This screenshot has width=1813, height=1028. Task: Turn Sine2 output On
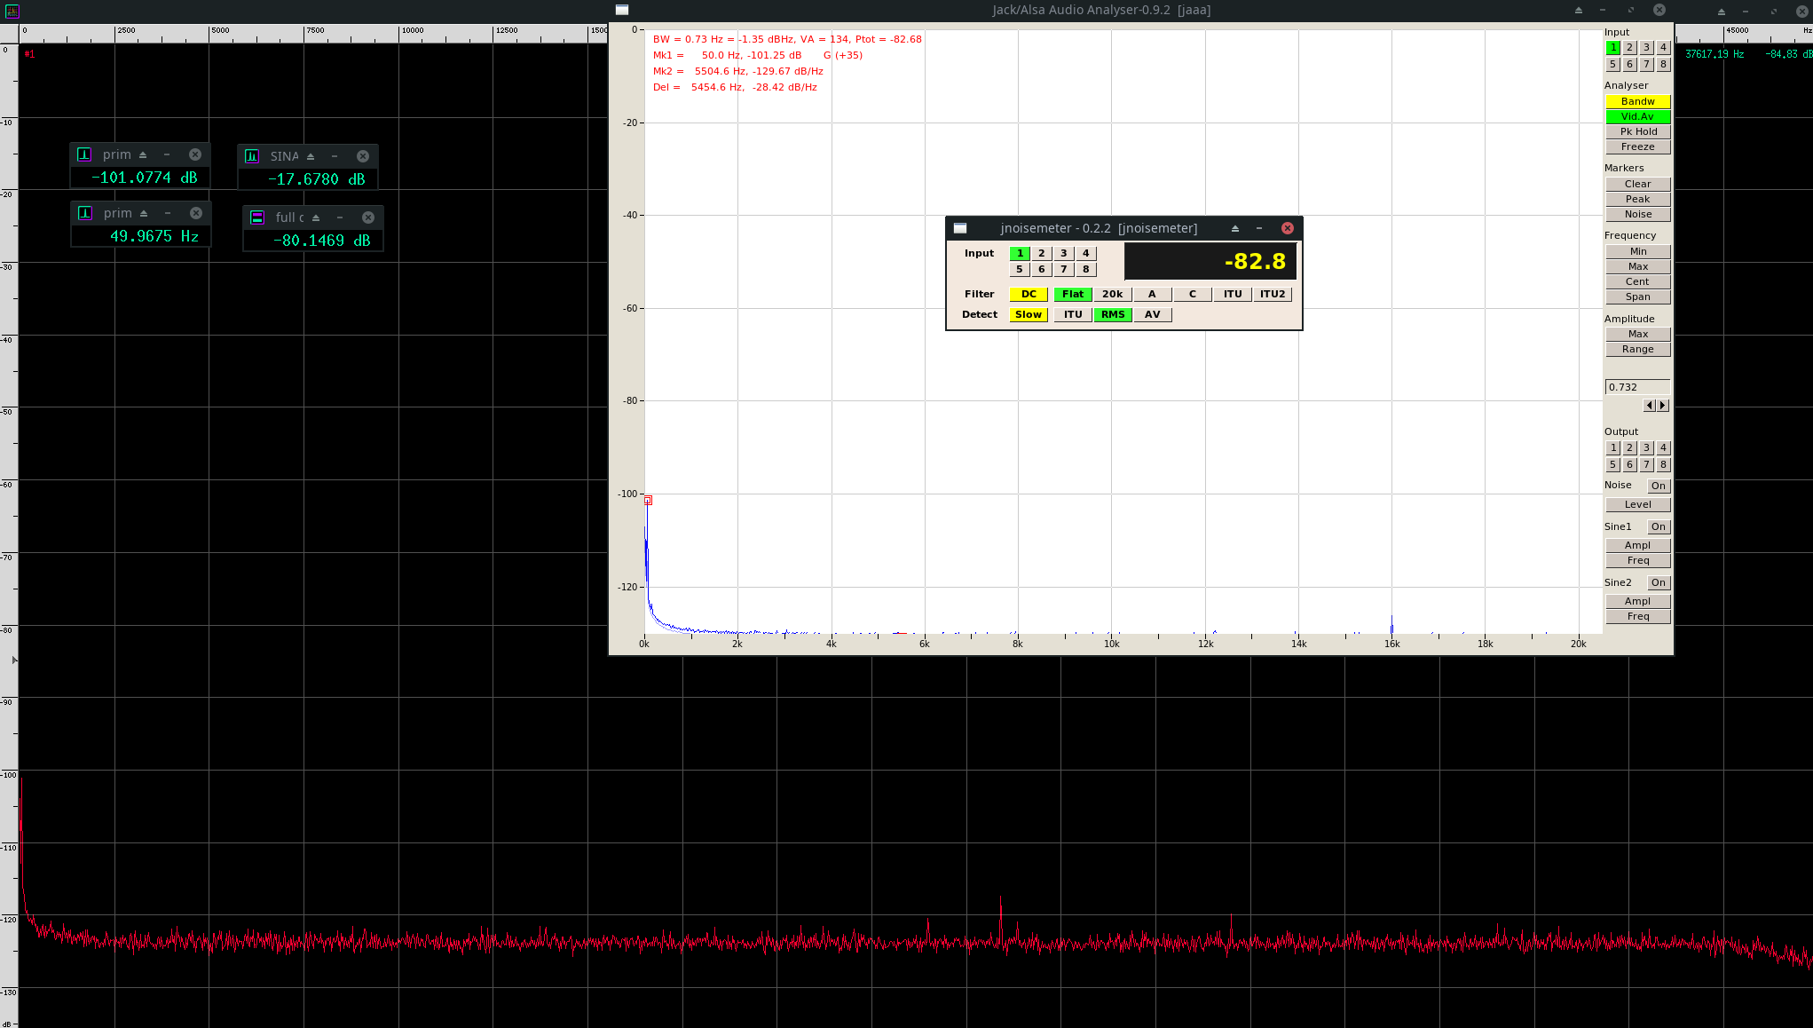tap(1659, 582)
